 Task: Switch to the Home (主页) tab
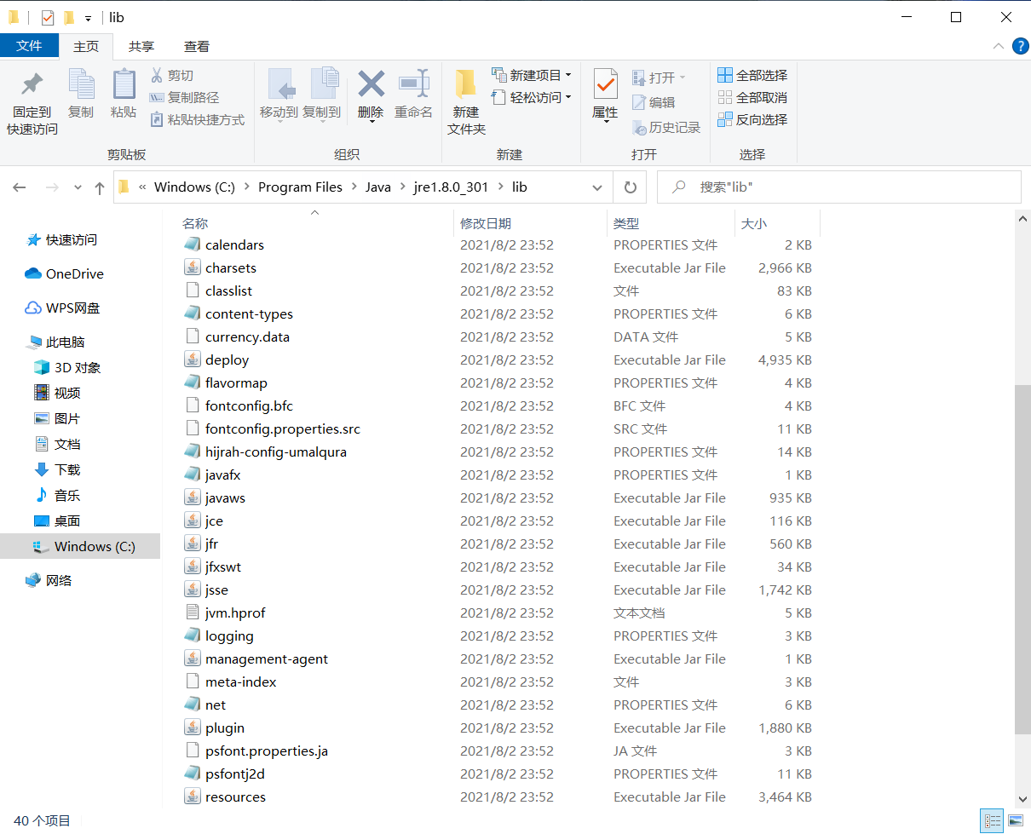86,46
